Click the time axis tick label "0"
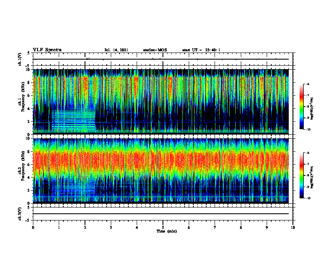Viewport: 330px width, 255px height. [x=33, y=227]
